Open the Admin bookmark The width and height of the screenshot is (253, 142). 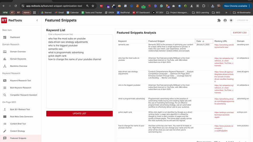click(26, 13)
